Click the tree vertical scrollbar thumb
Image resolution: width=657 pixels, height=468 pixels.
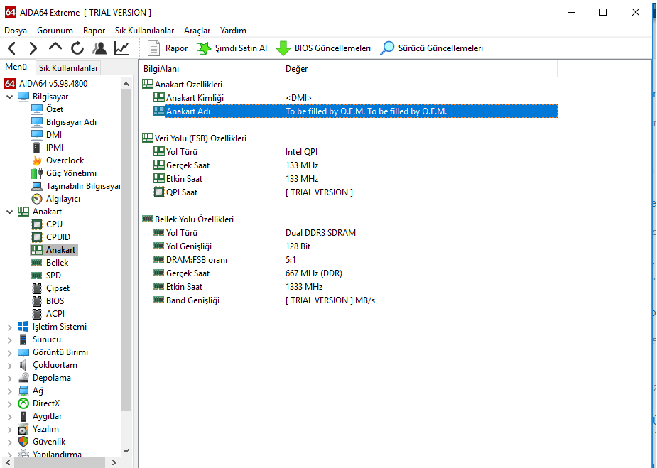click(126, 250)
